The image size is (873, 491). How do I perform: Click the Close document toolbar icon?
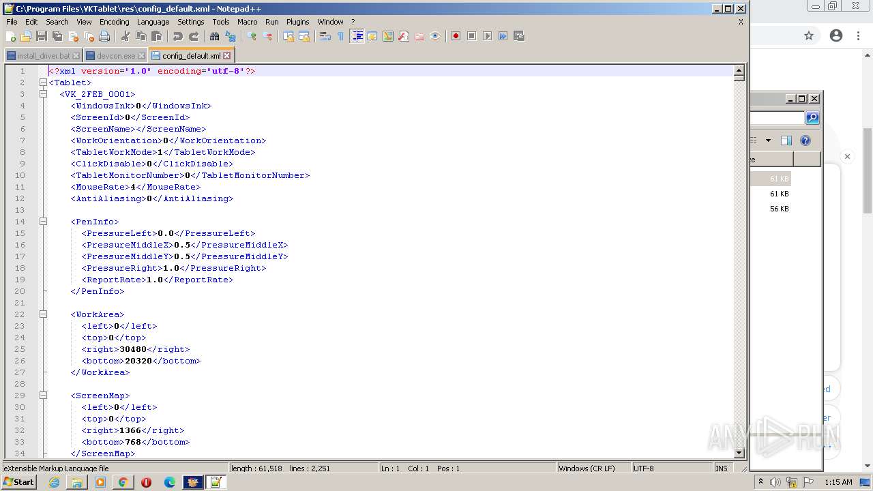(x=73, y=36)
